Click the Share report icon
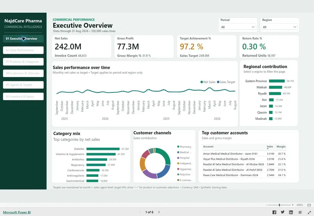The width and height of the screenshot is (314, 216). point(300,212)
